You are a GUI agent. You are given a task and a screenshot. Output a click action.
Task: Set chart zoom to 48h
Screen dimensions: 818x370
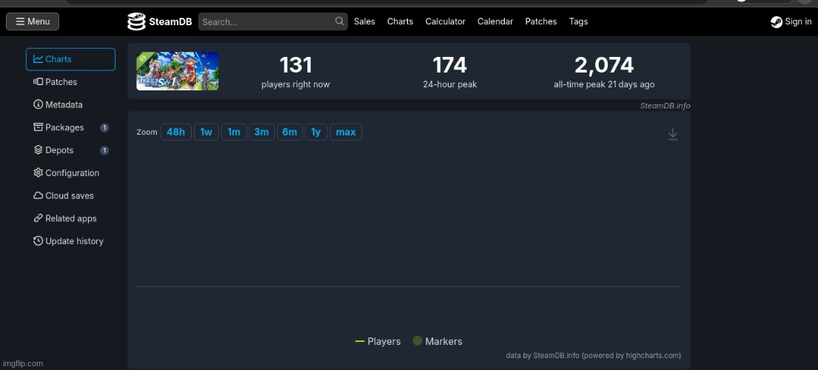point(175,132)
